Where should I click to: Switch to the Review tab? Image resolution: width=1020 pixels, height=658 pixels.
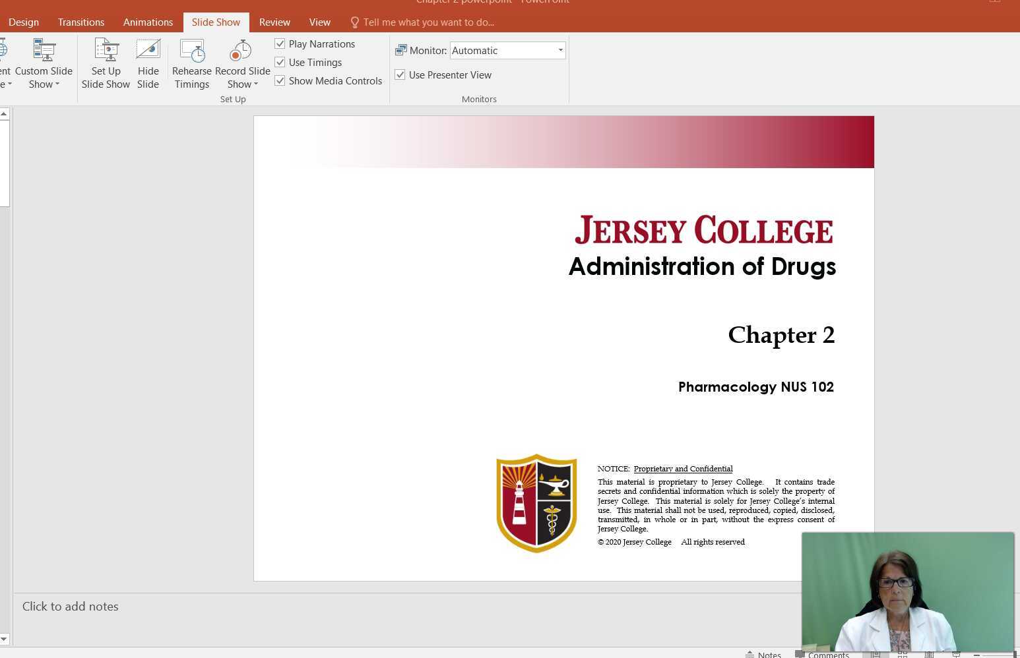click(274, 22)
